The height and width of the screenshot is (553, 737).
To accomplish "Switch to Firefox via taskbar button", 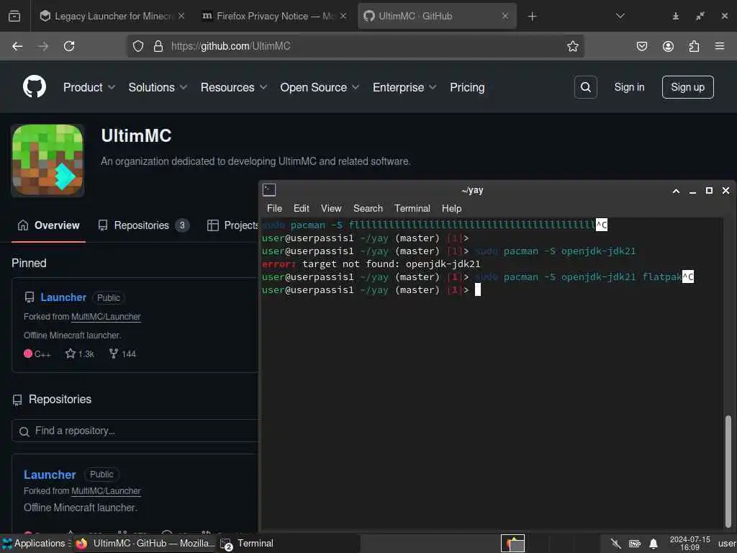I will [145, 543].
